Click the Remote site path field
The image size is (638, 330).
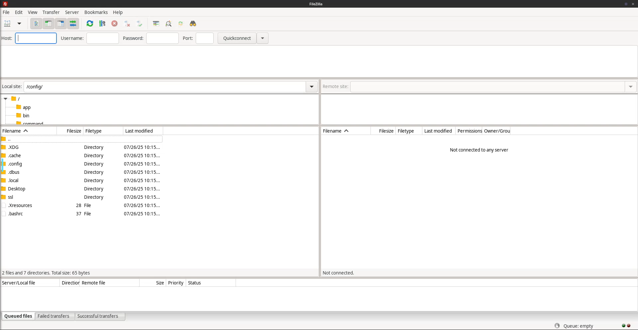tap(488, 87)
